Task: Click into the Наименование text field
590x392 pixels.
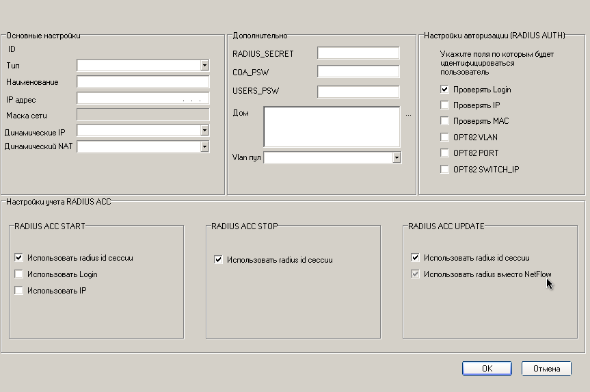Action: (x=143, y=81)
